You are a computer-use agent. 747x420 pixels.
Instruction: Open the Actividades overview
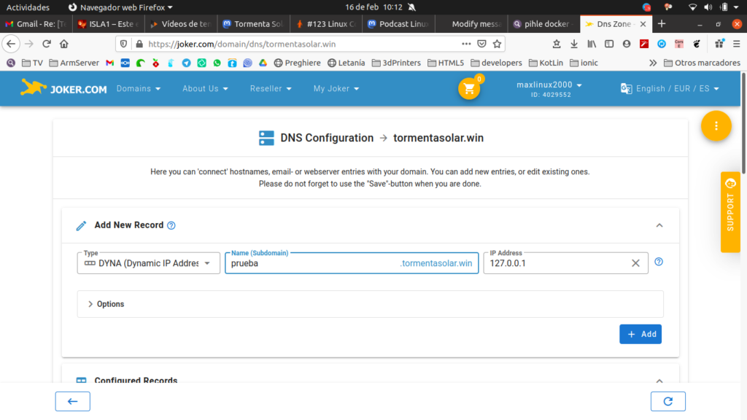[x=28, y=7]
